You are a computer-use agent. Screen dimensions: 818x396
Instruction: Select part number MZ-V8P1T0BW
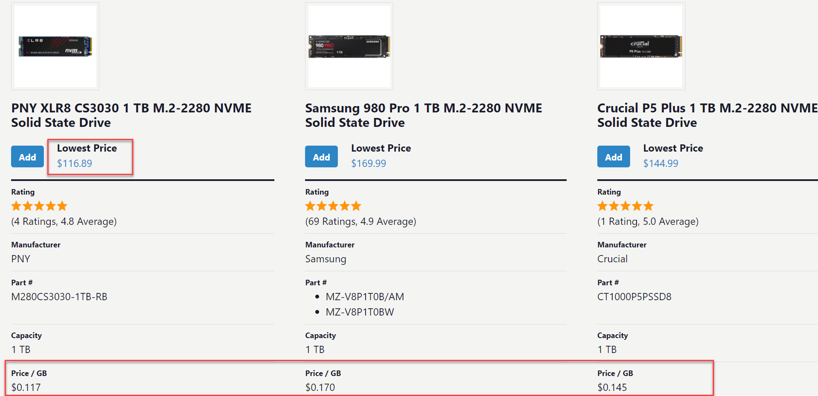[x=360, y=312]
